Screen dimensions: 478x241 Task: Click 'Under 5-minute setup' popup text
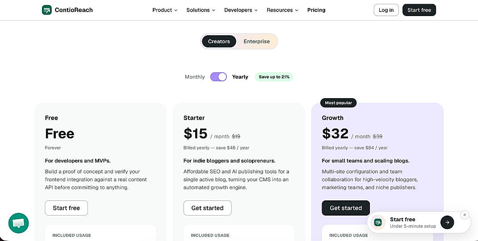413,226
